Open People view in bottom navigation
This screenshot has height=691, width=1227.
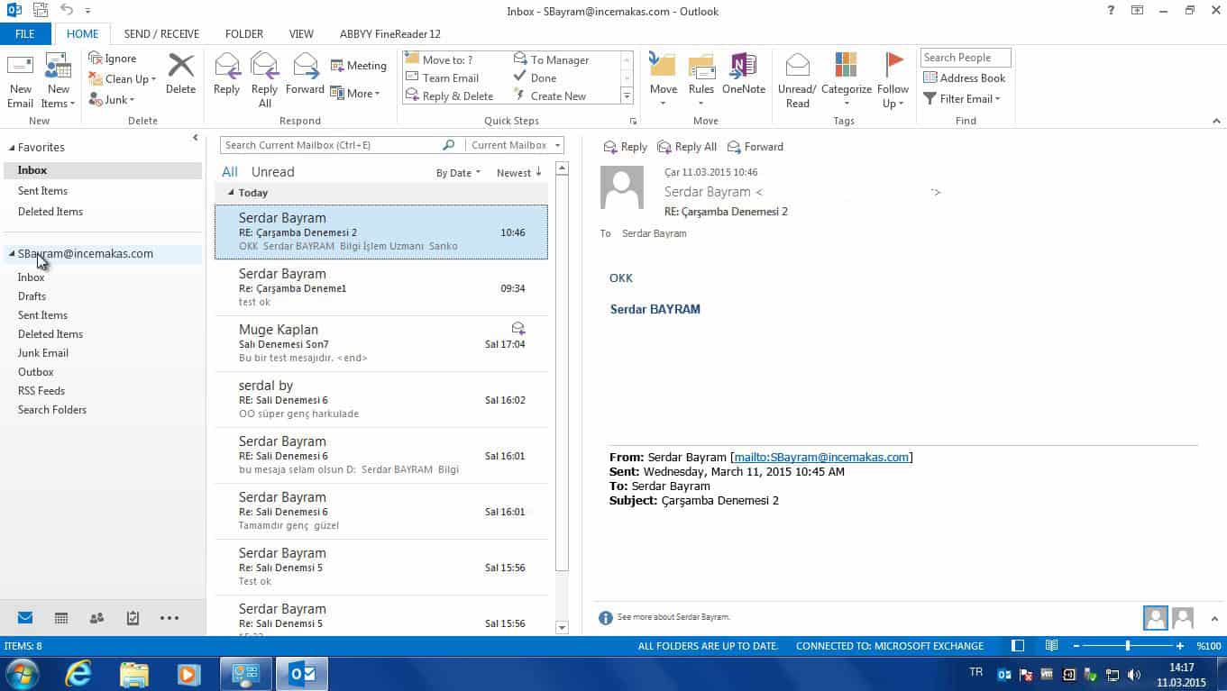[96, 618]
